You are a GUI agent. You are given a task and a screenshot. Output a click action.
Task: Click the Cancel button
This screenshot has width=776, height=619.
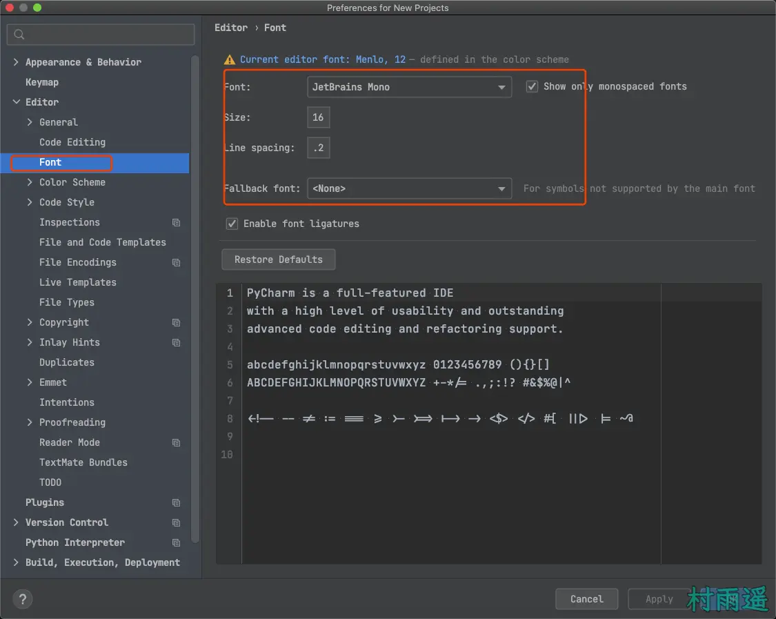click(586, 599)
